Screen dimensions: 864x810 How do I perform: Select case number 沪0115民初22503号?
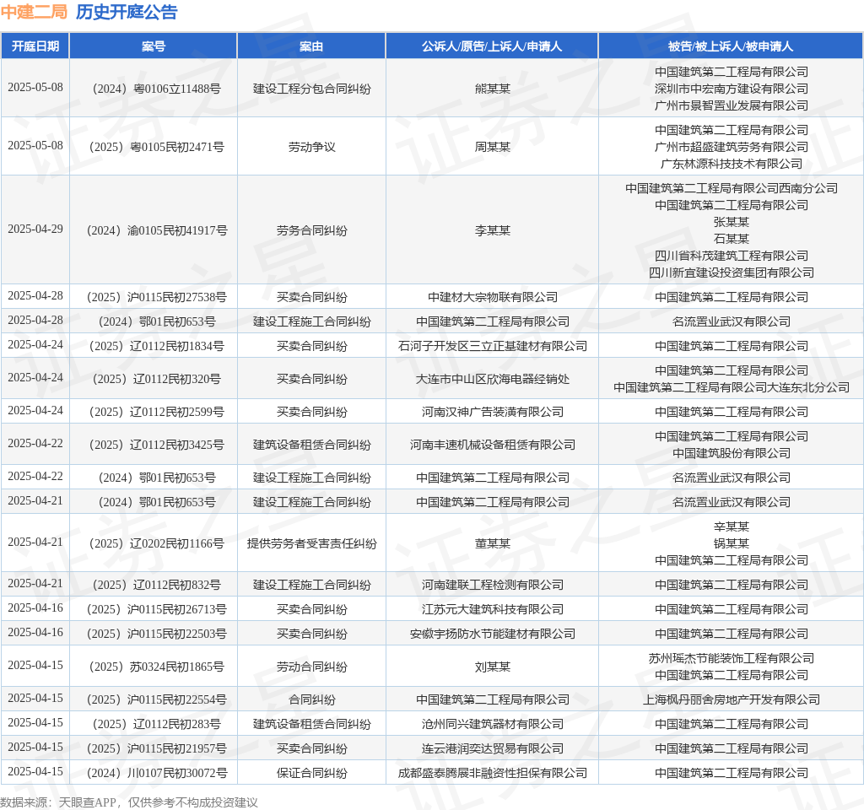coord(156,634)
